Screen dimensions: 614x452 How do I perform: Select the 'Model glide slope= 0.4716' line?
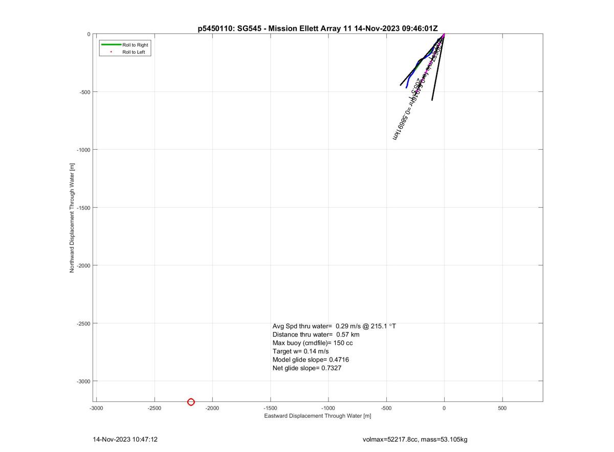pyautogui.click(x=311, y=360)
